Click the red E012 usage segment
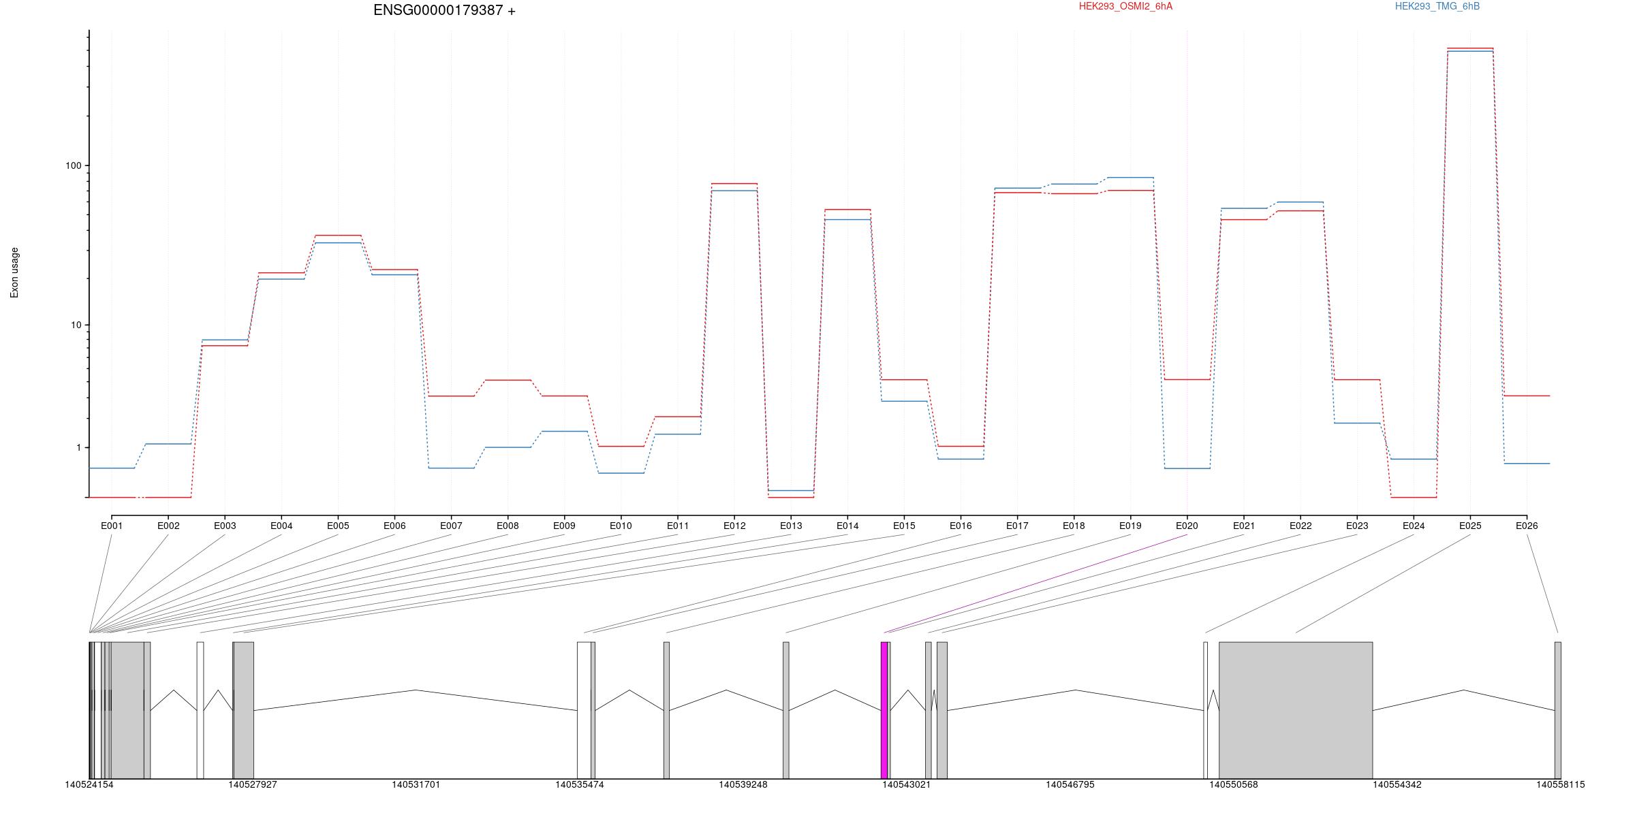The height and width of the screenshot is (817, 1635). click(734, 183)
